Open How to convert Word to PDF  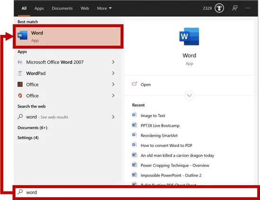coord(166,146)
